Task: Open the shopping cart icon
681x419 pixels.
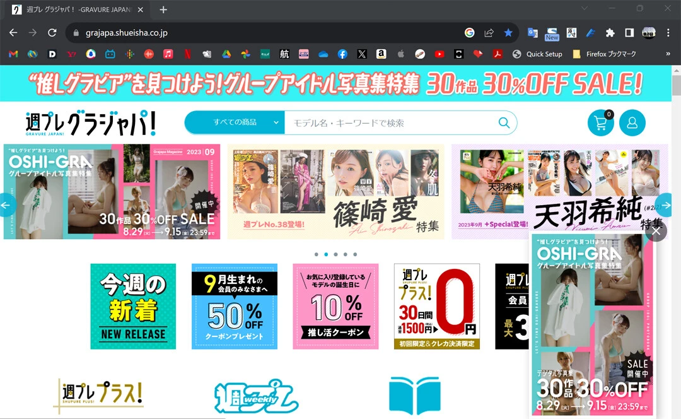Action: [600, 122]
